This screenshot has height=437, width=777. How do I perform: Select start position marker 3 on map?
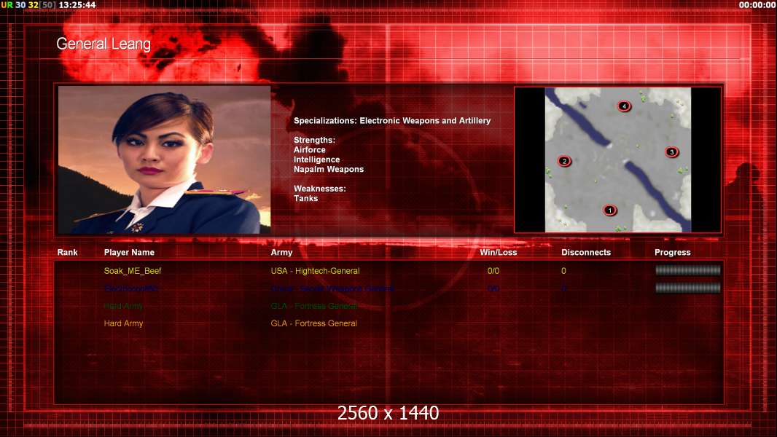(671, 152)
